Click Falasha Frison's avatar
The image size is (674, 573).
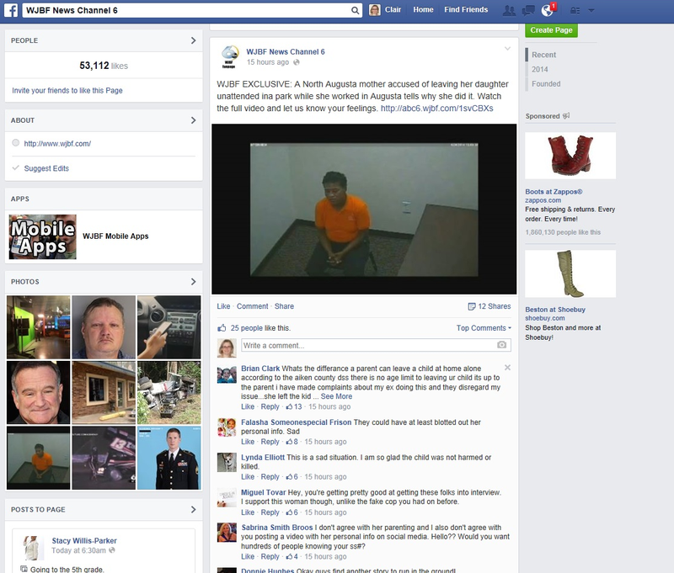click(x=227, y=427)
